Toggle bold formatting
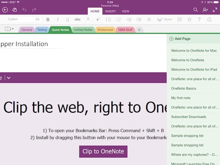The height and width of the screenshot is (165, 220). 48,20
